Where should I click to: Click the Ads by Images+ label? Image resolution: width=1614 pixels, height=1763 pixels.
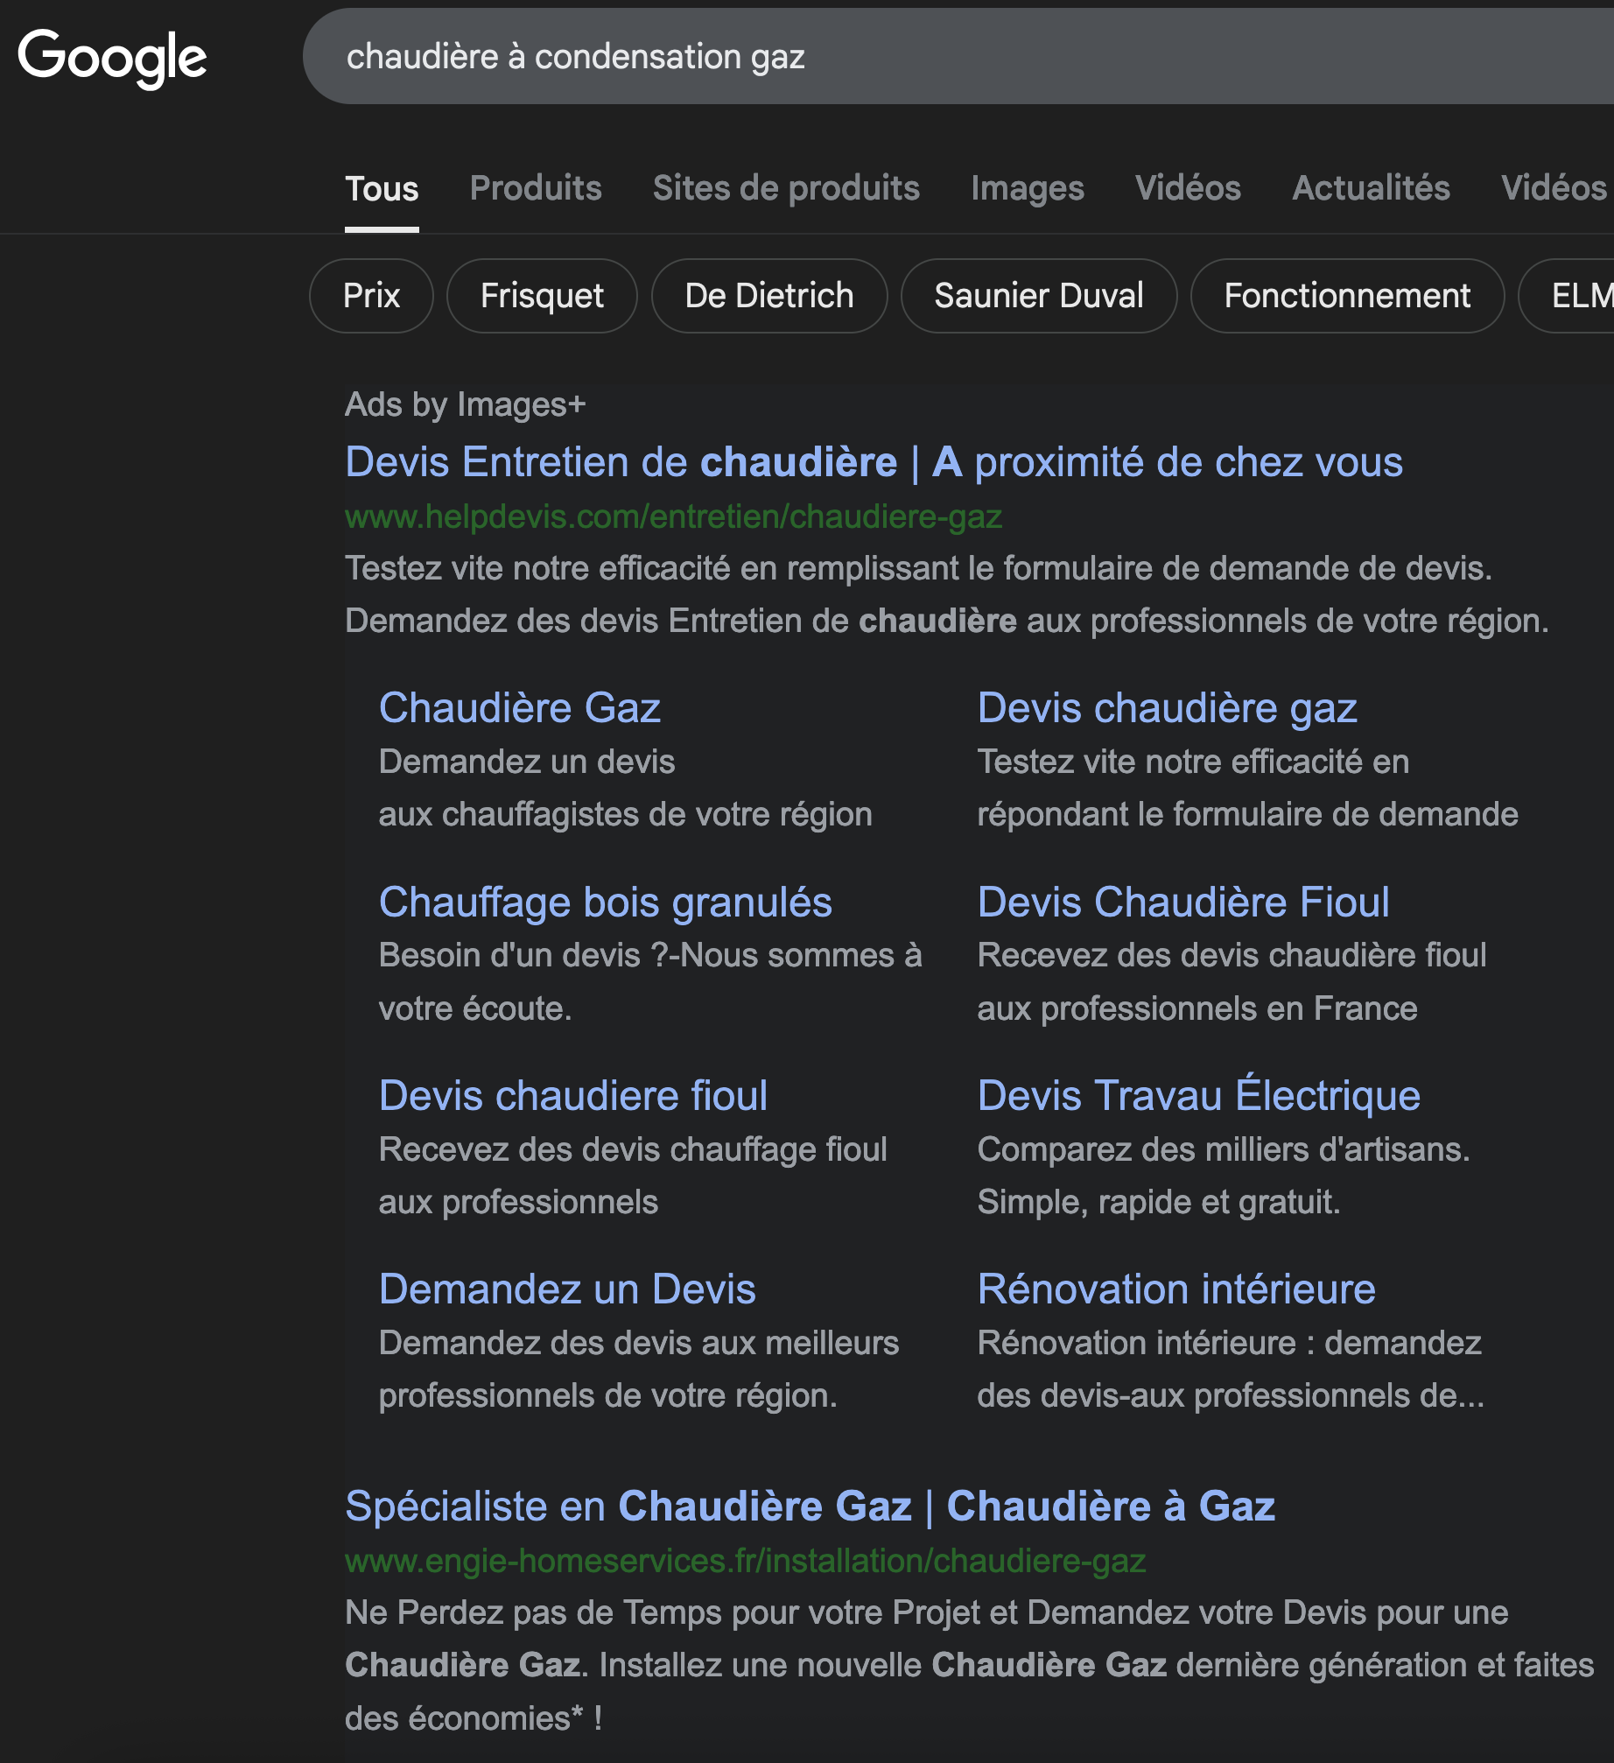coord(465,404)
